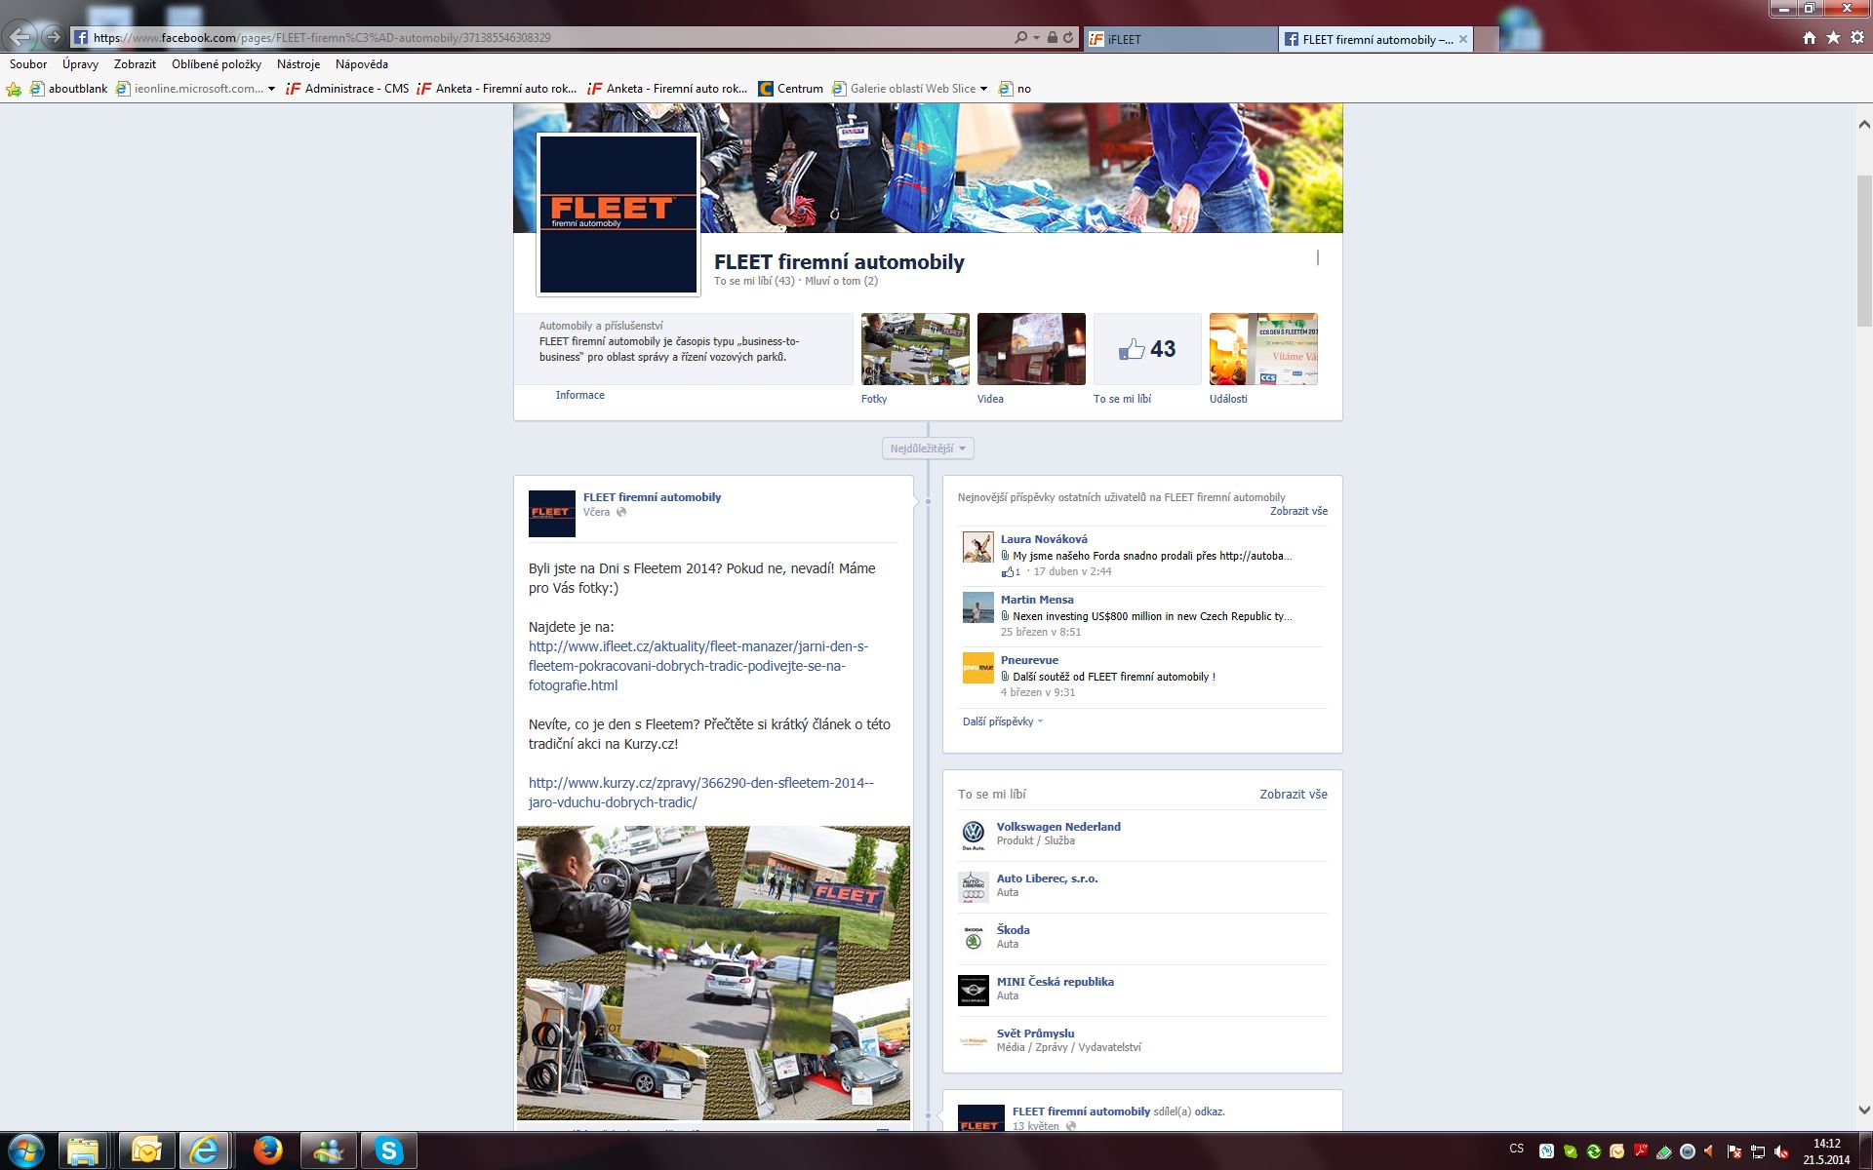The height and width of the screenshot is (1170, 1873).
Task: Open Favorites star icon at top right
Action: [1833, 38]
